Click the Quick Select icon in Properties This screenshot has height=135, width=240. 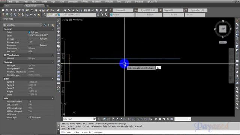click(53, 25)
